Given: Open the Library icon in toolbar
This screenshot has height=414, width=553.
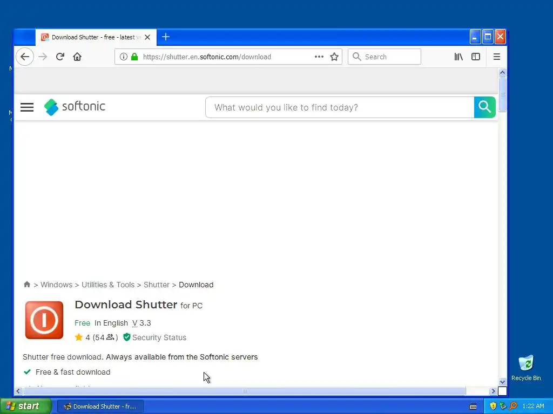Looking at the screenshot, I should point(458,57).
